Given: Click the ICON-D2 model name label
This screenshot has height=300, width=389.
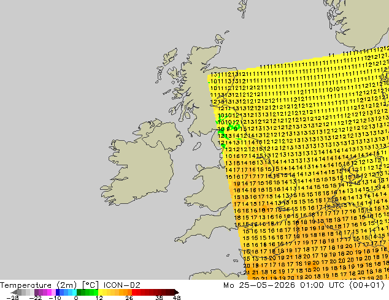Looking at the screenshot, I should point(122,285).
